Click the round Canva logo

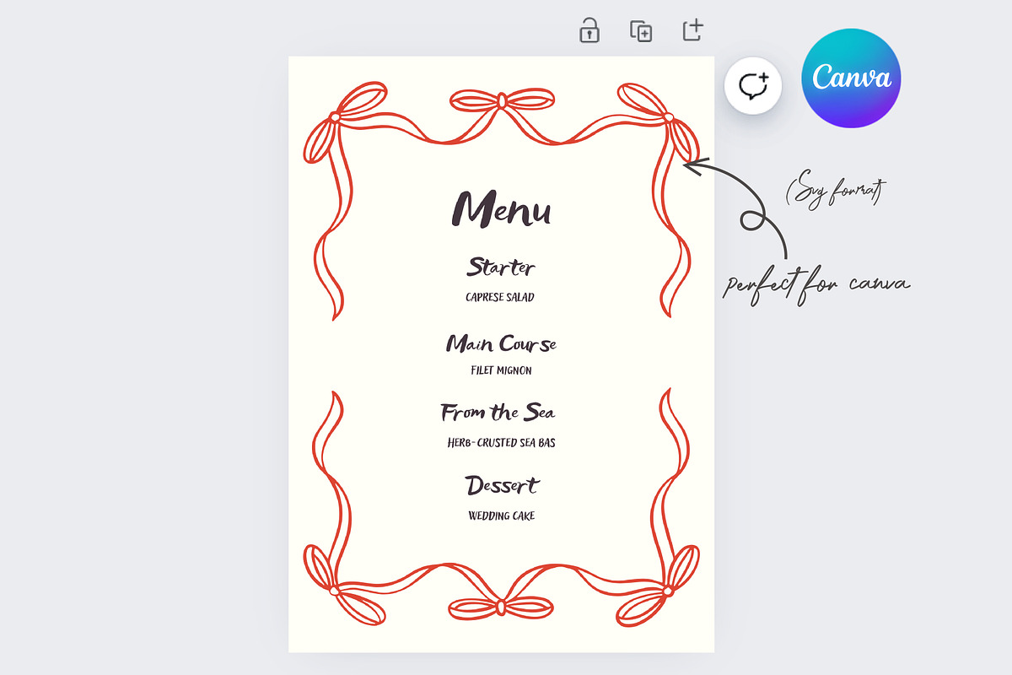pos(851,78)
